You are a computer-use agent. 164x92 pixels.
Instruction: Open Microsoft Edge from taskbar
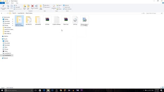point(44,90)
